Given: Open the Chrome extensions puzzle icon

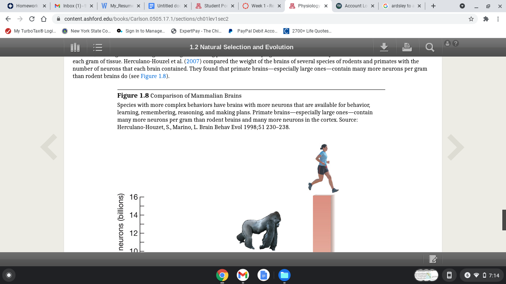Looking at the screenshot, I should tap(486, 19).
